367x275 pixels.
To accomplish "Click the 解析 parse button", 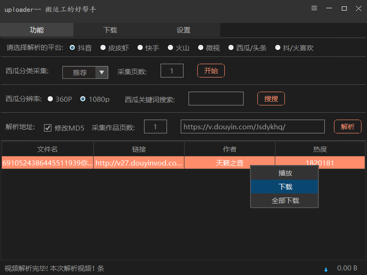I will 347,127.
